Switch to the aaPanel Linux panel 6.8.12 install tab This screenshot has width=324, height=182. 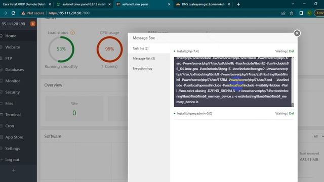point(84,4)
